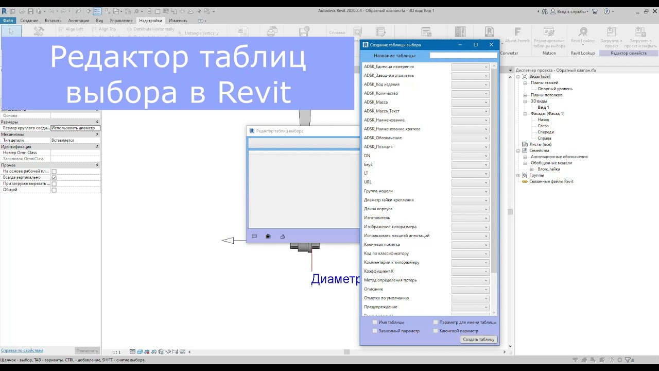Click the shopping cart icon in title bar
Image resolution: width=659 pixels, height=371 pixels.
(x=595, y=11)
